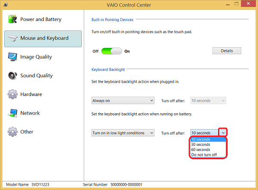The image size is (258, 190).
Task: Click the VAIO Control Center title bar icon
Action: point(6,4)
